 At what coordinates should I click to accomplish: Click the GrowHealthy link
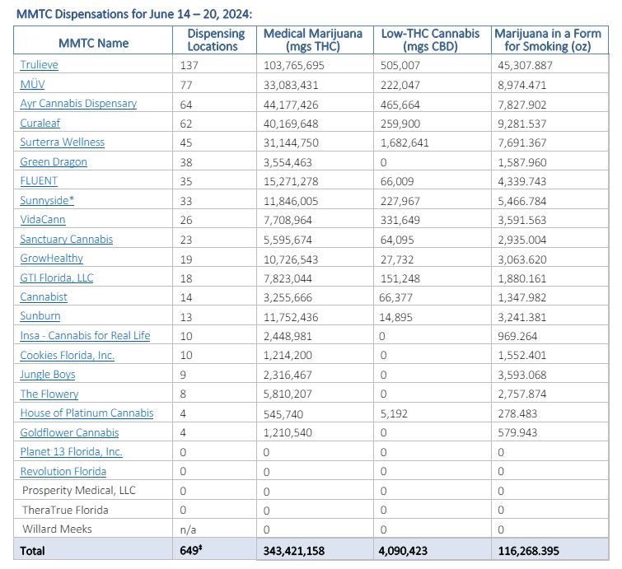click(x=51, y=259)
